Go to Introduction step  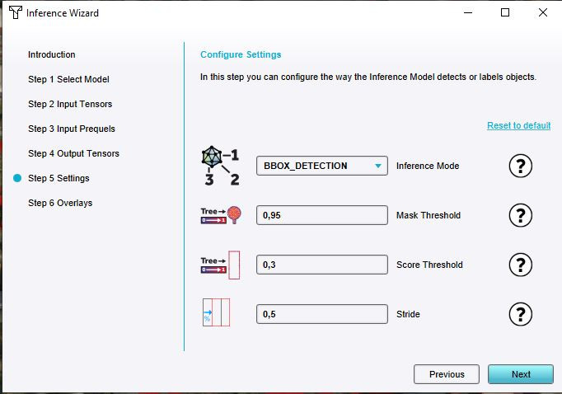click(52, 54)
